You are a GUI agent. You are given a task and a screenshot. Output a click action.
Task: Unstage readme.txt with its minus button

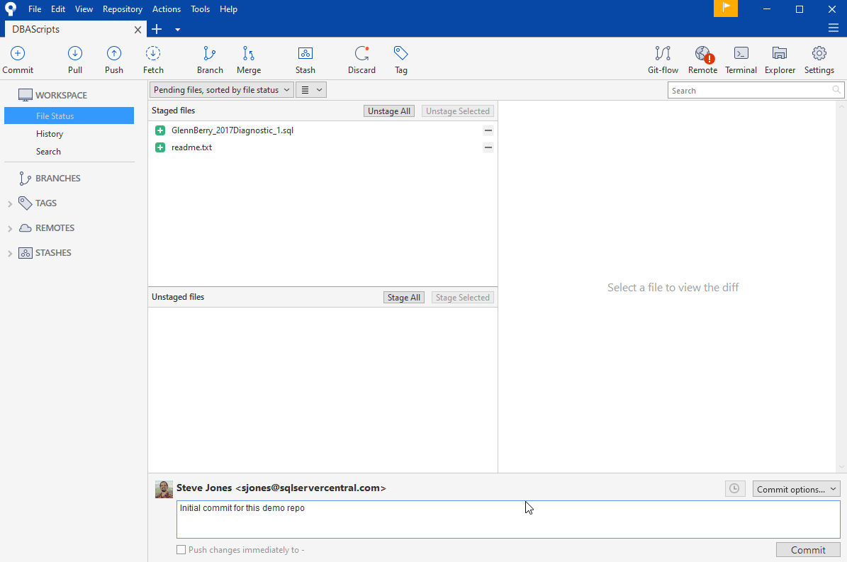point(488,147)
